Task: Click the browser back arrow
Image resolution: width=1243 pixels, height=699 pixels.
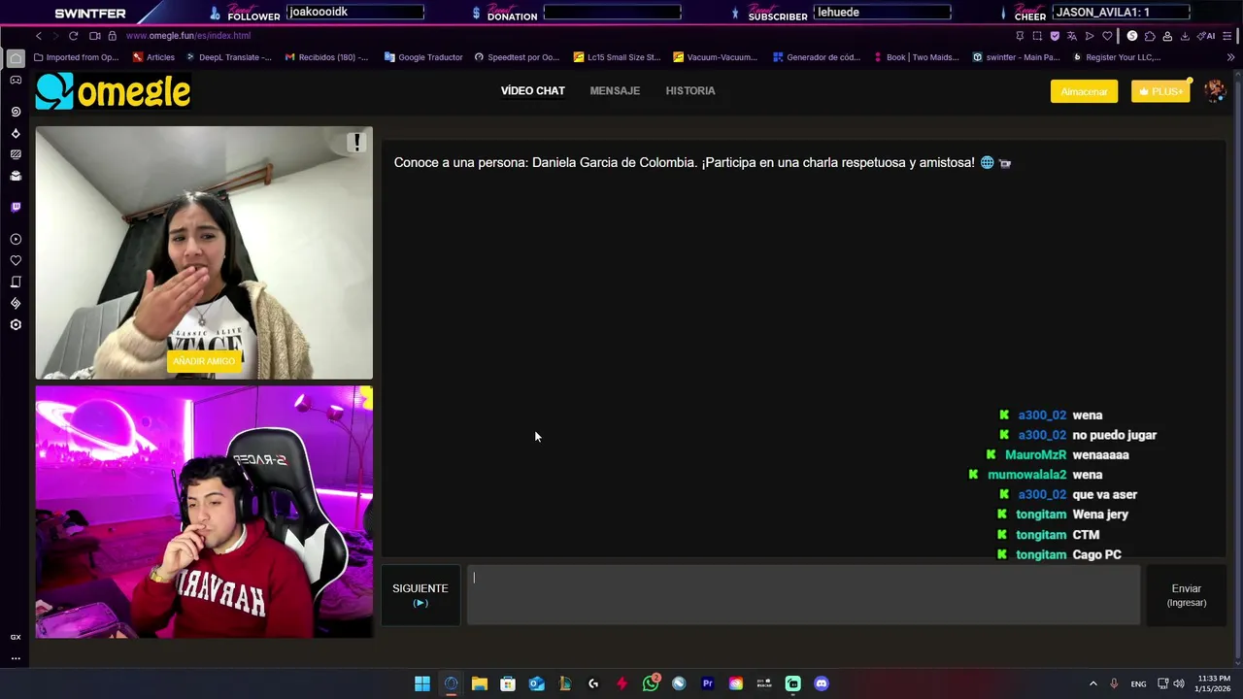Action: pyautogui.click(x=39, y=36)
